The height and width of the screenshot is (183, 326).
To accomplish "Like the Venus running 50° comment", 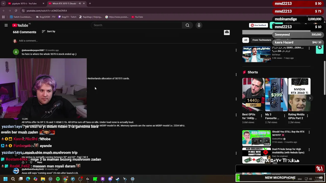I will coord(23,162).
